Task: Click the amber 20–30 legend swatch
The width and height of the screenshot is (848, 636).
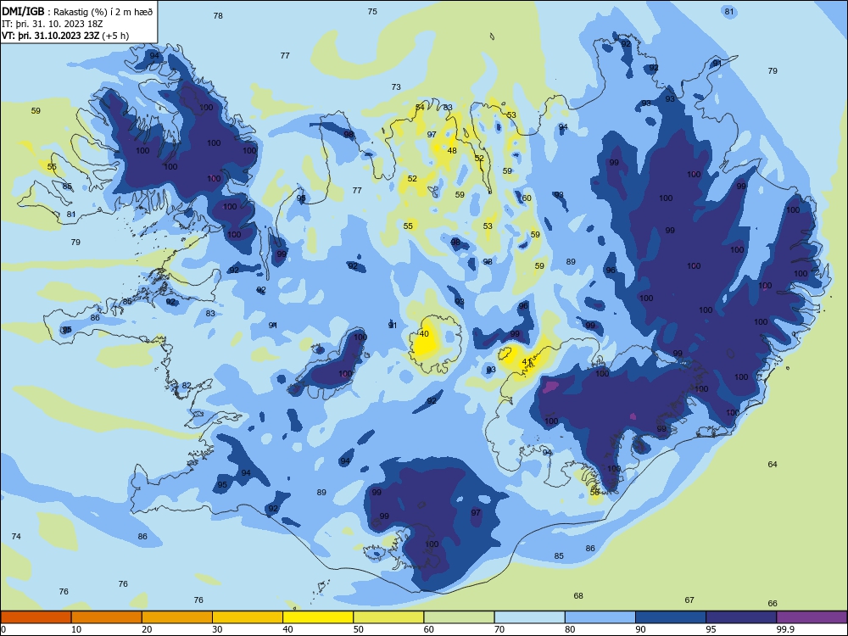Action: 177,617
